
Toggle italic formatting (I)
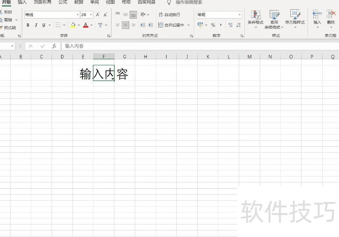pos(36,25)
